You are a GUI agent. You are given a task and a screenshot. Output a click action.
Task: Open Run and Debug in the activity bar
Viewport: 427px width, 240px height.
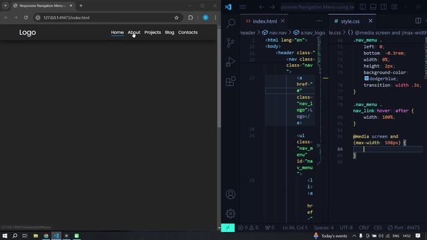231,62
